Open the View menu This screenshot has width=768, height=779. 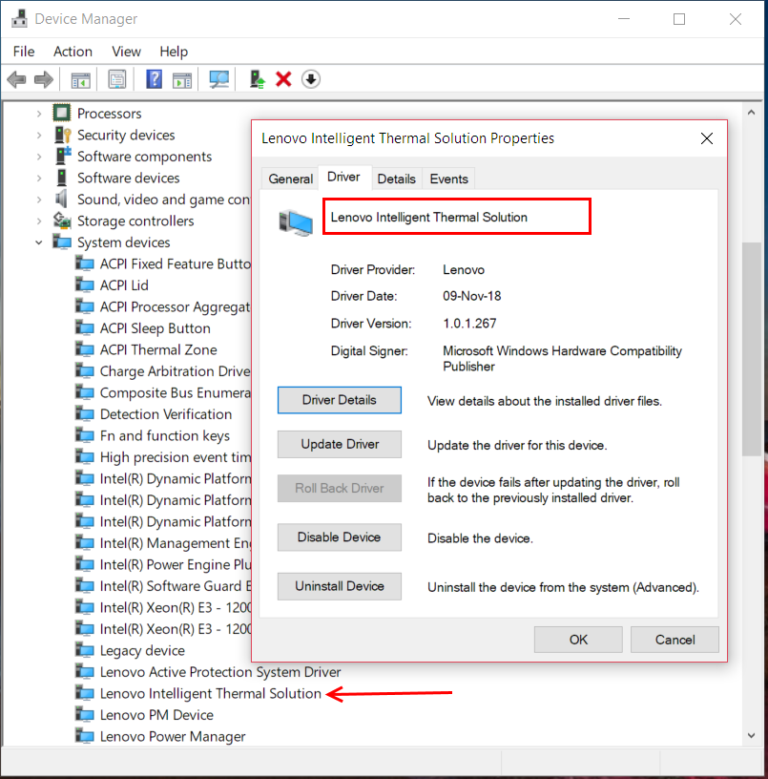[126, 52]
